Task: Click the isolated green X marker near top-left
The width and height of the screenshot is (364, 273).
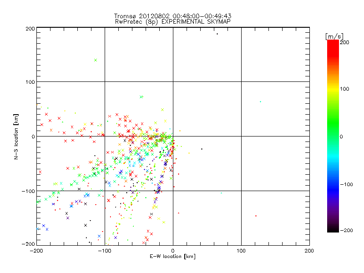Action: click(x=96, y=60)
